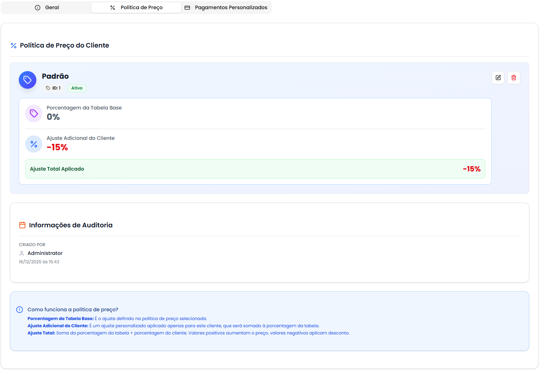The width and height of the screenshot is (542, 372).
Task: Click the Padrão policy title
Action: tap(55, 76)
